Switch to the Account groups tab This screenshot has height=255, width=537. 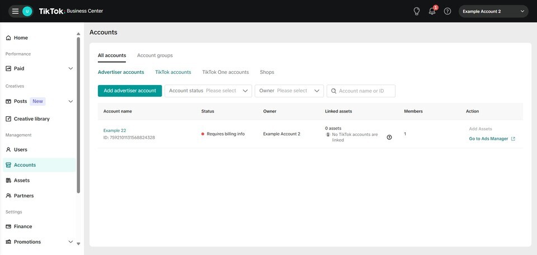point(155,55)
